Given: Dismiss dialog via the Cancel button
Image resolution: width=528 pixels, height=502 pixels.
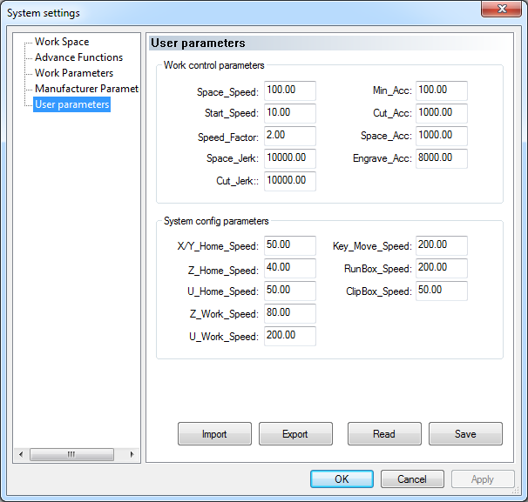Looking at the screenshot, I should (412, 479).
